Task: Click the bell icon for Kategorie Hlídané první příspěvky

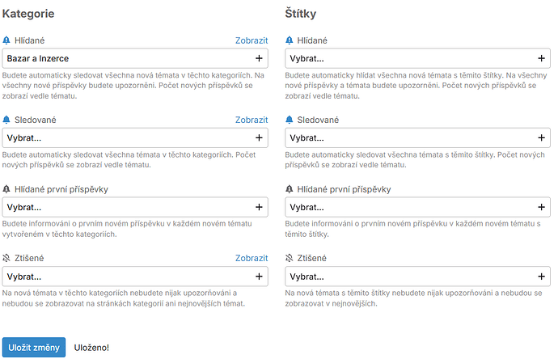Action: click(x=6, y=189)
